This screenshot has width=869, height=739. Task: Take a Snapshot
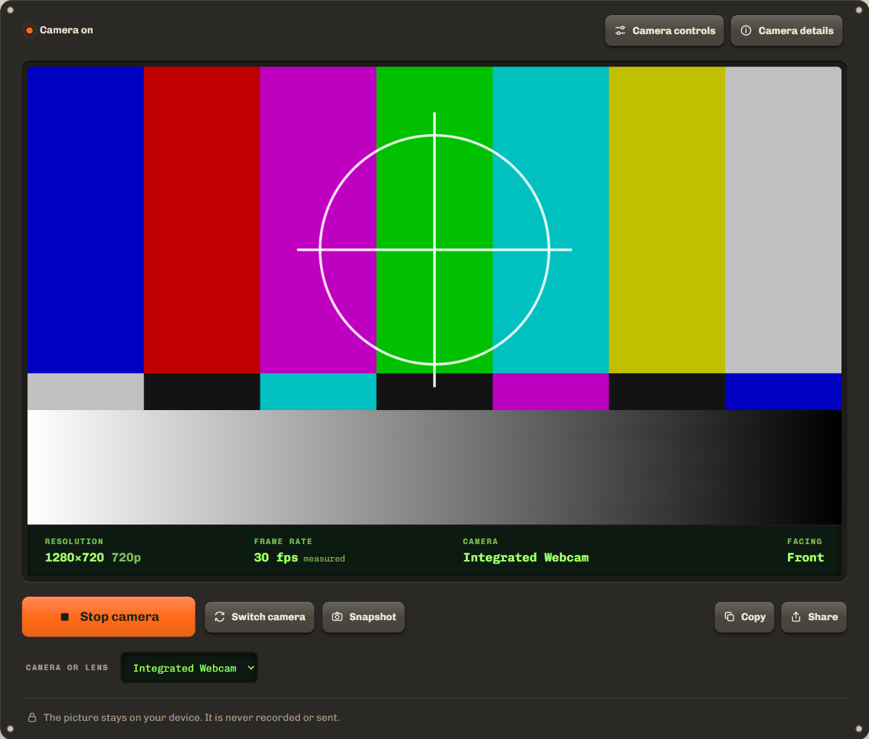tap(364, 617)
